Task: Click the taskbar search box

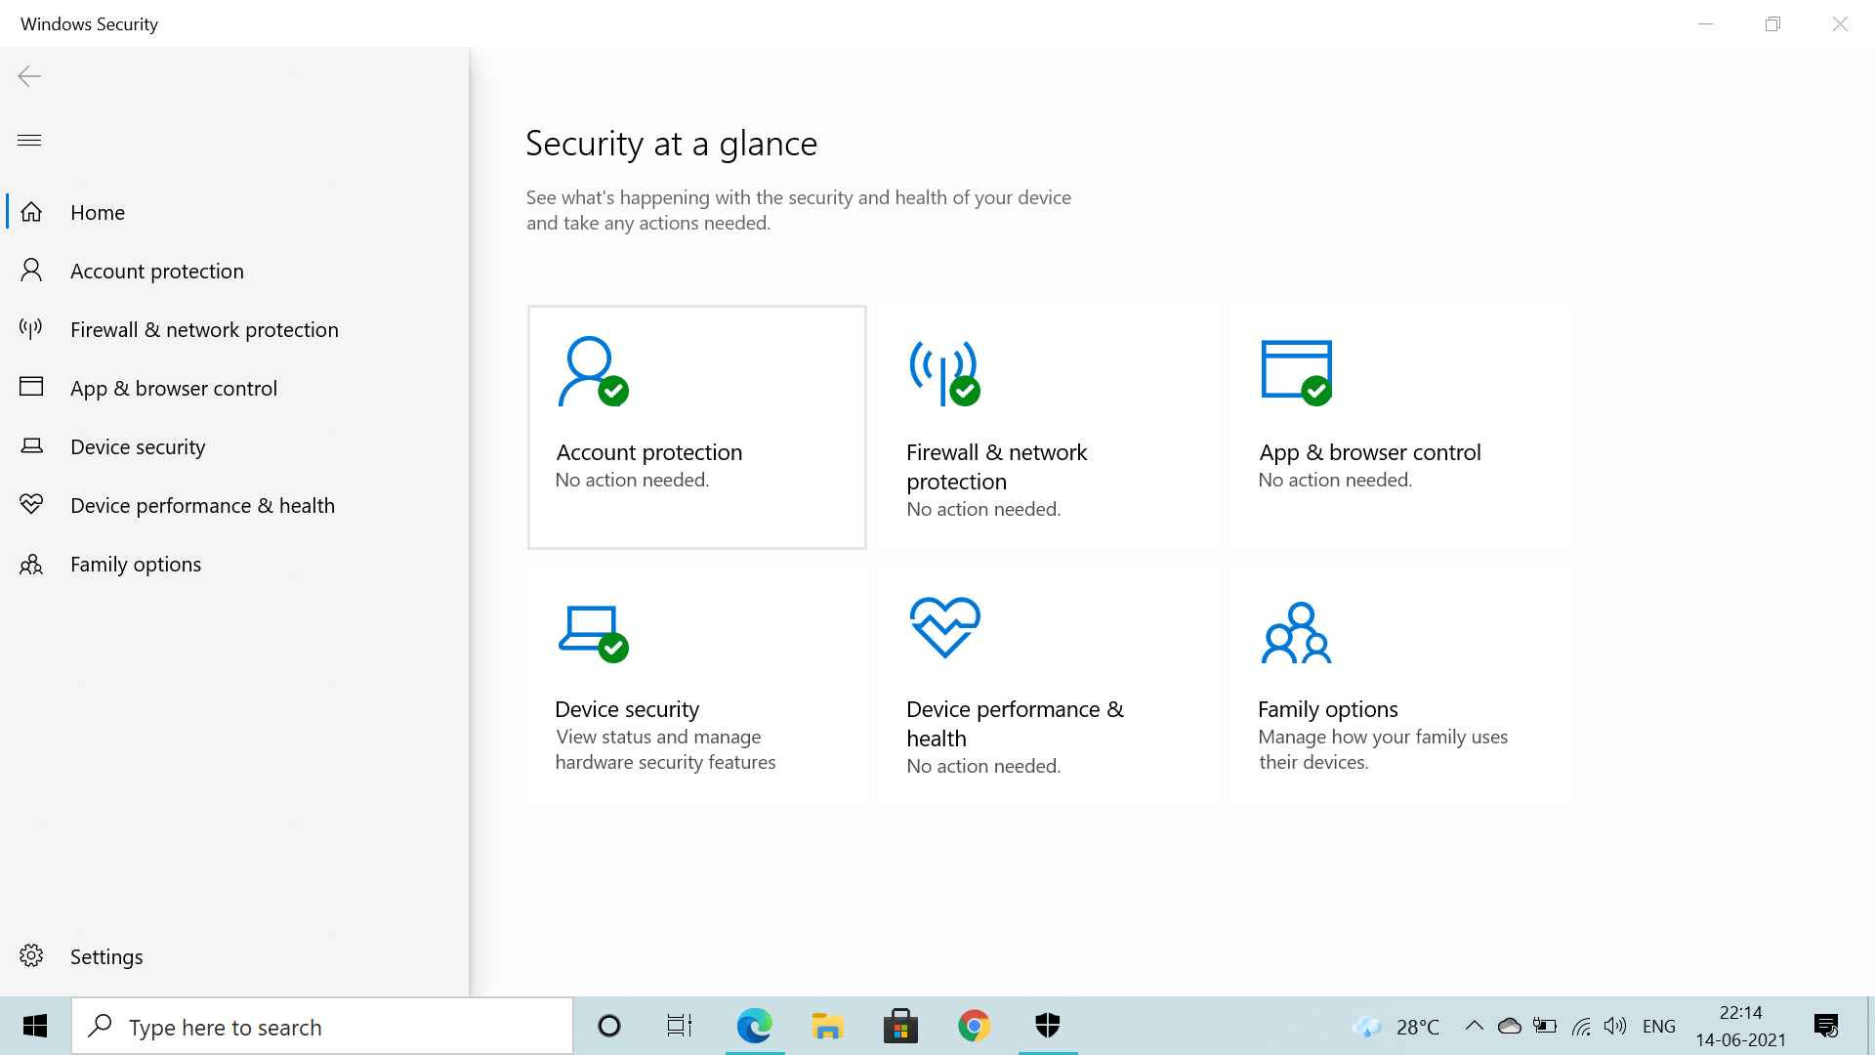Action: click(322, 1027)
